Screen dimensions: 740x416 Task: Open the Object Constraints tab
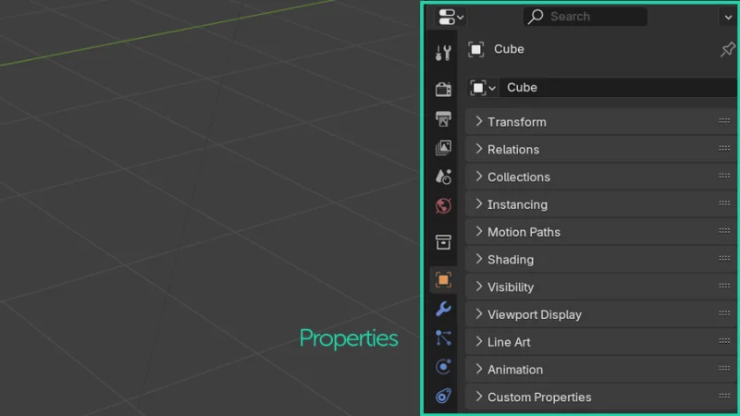coord(443,396)
